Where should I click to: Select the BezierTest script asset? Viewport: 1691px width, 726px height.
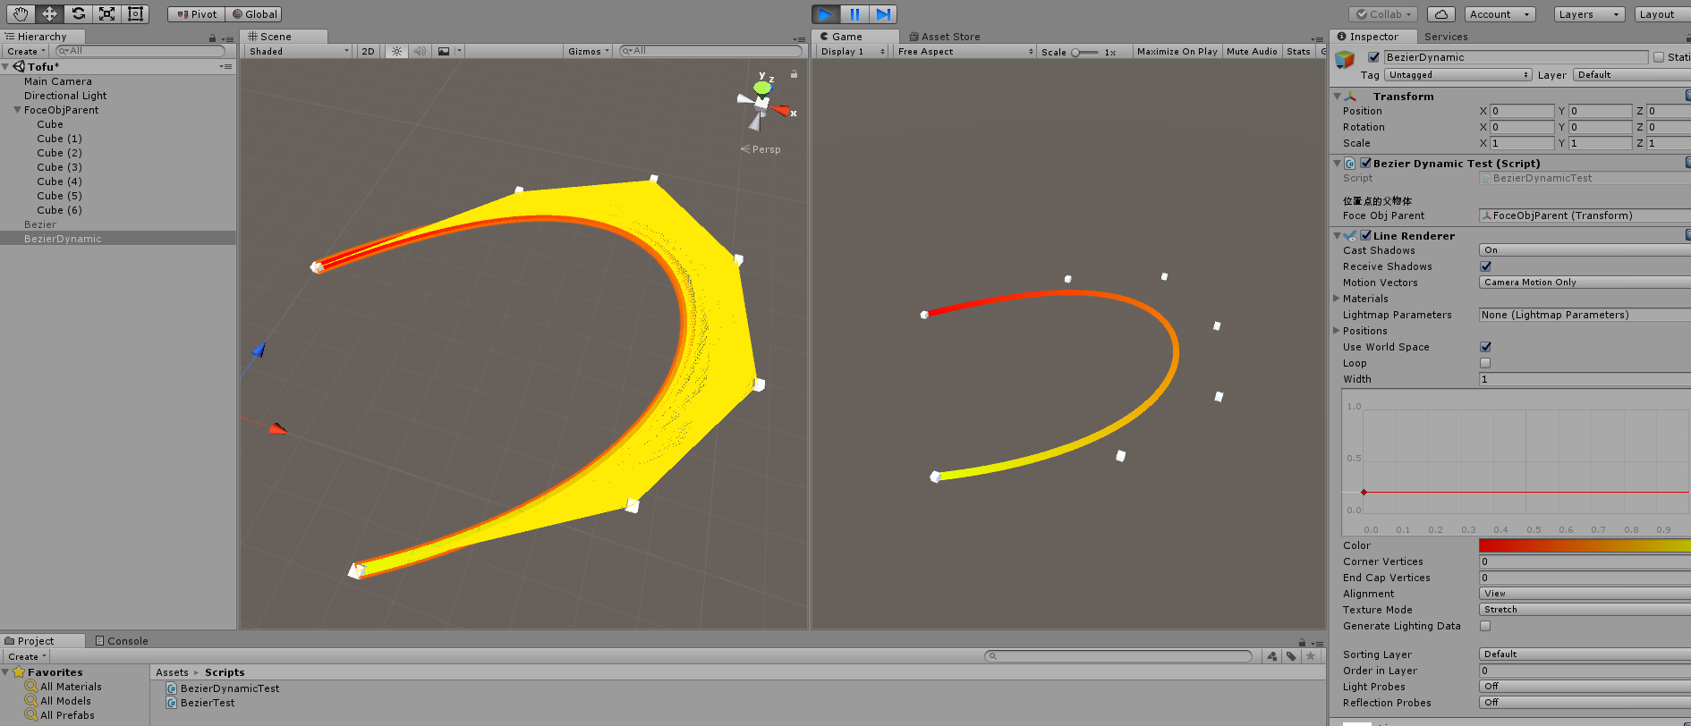[201, 703]
